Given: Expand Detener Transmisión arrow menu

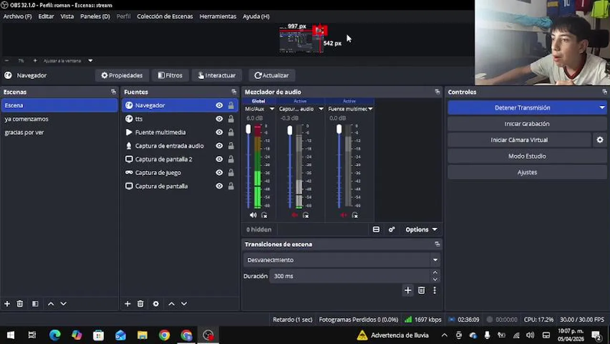Looking at the screenshot, I should click(x=602, y=108).
